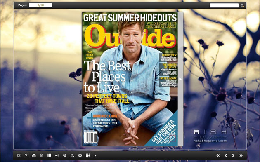Click the top search text box
The height and width of the screenshot is (162, 260).
pos(224,5)
